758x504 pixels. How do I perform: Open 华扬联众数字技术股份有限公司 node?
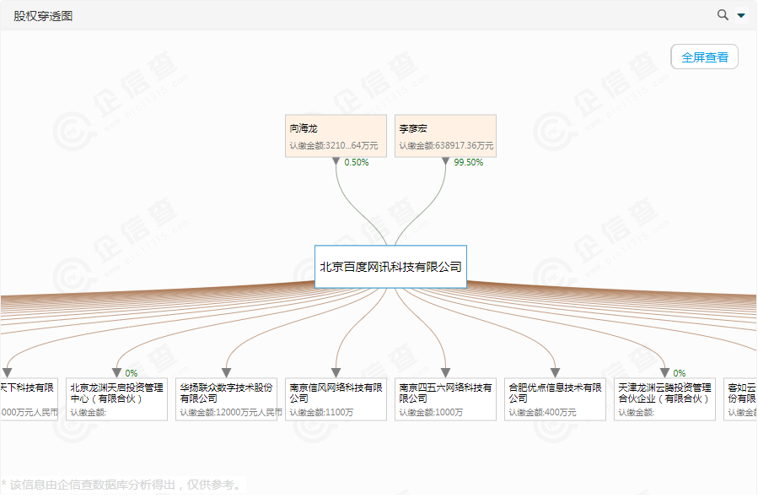(226, 399)
